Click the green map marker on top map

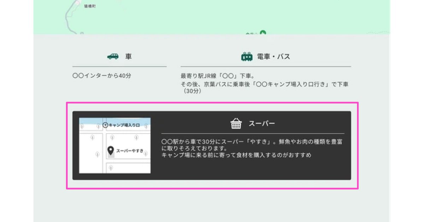click(263, 33)
